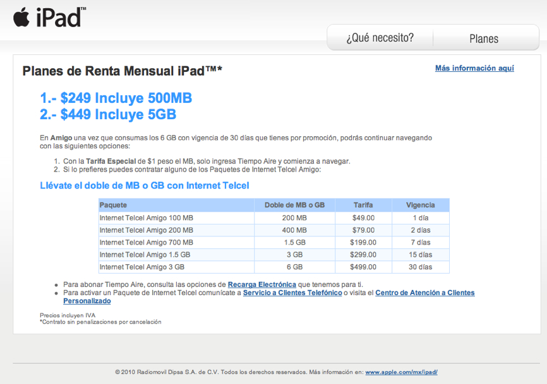Select Internet Telcel Amigo 3 GB row

point(274,267)
